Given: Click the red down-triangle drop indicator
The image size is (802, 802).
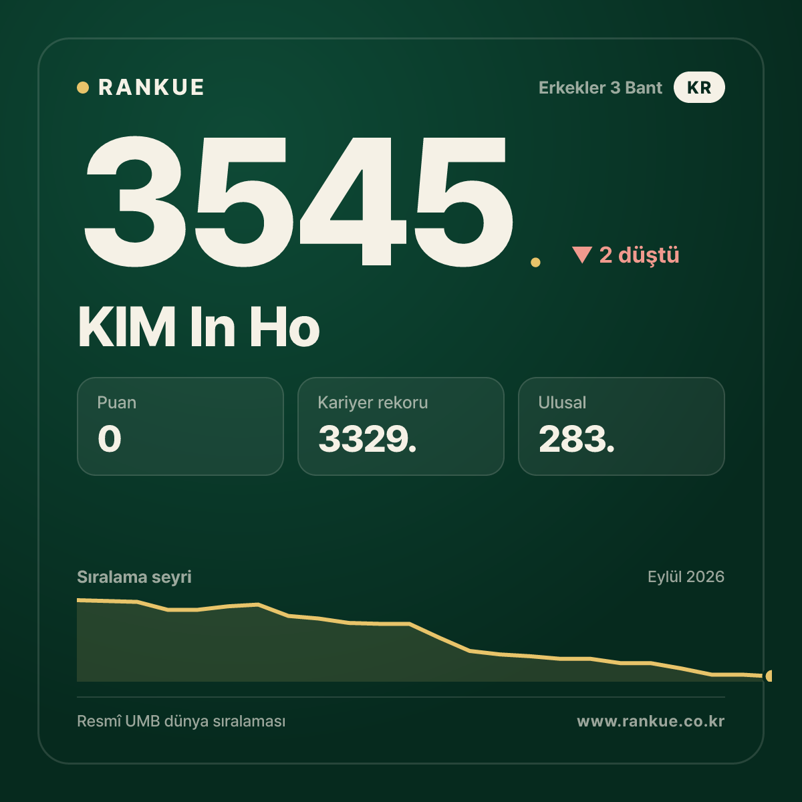Looking at the screenshot, I should point(582,255).
